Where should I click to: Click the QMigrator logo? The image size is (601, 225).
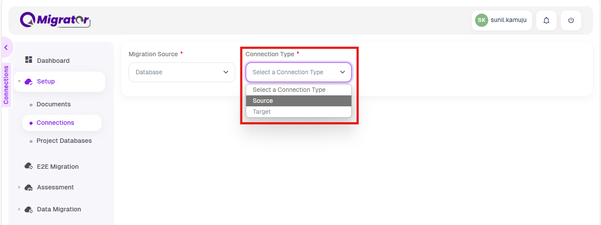55,20
